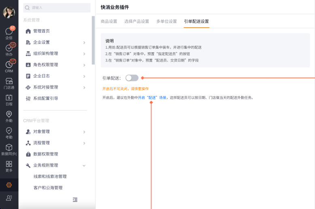Expand 角色权限管理 chevron
This screenshot has width=315, height=209.
[84, 65]
